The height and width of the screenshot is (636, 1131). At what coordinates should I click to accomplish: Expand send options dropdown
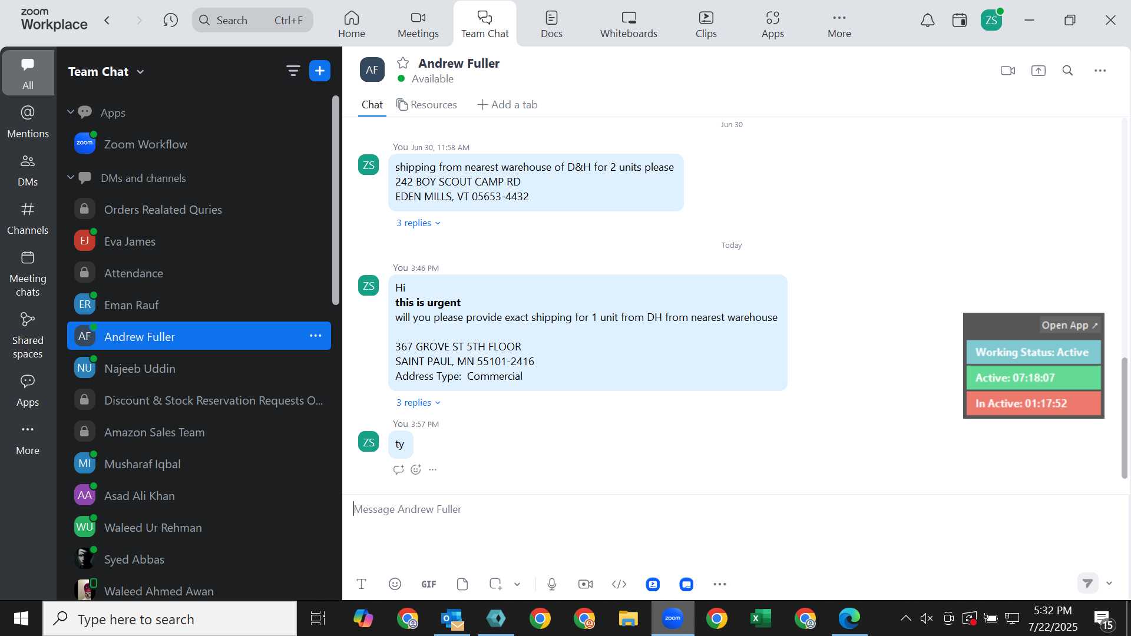[x=1109, y=584]
